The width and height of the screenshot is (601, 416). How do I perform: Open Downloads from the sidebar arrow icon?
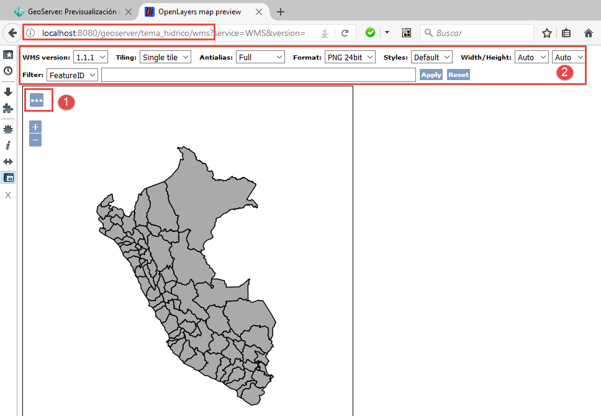click(x=8, y=92)
